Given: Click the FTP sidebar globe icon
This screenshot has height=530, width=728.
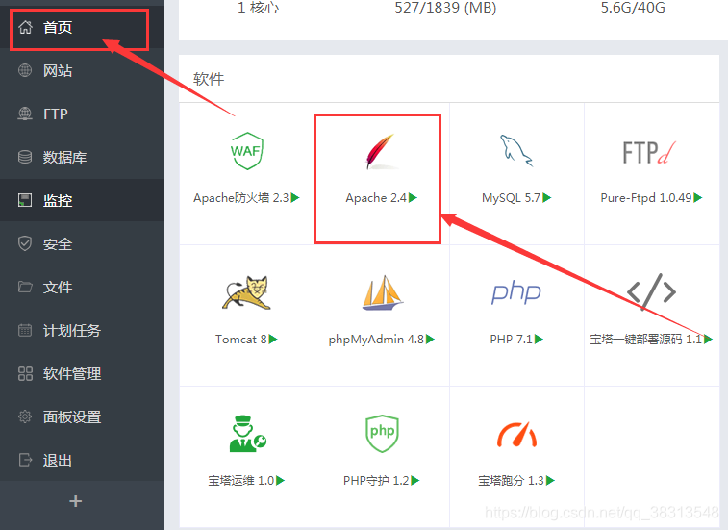Looking at the screenshot, I should click(x=25, y=114).
